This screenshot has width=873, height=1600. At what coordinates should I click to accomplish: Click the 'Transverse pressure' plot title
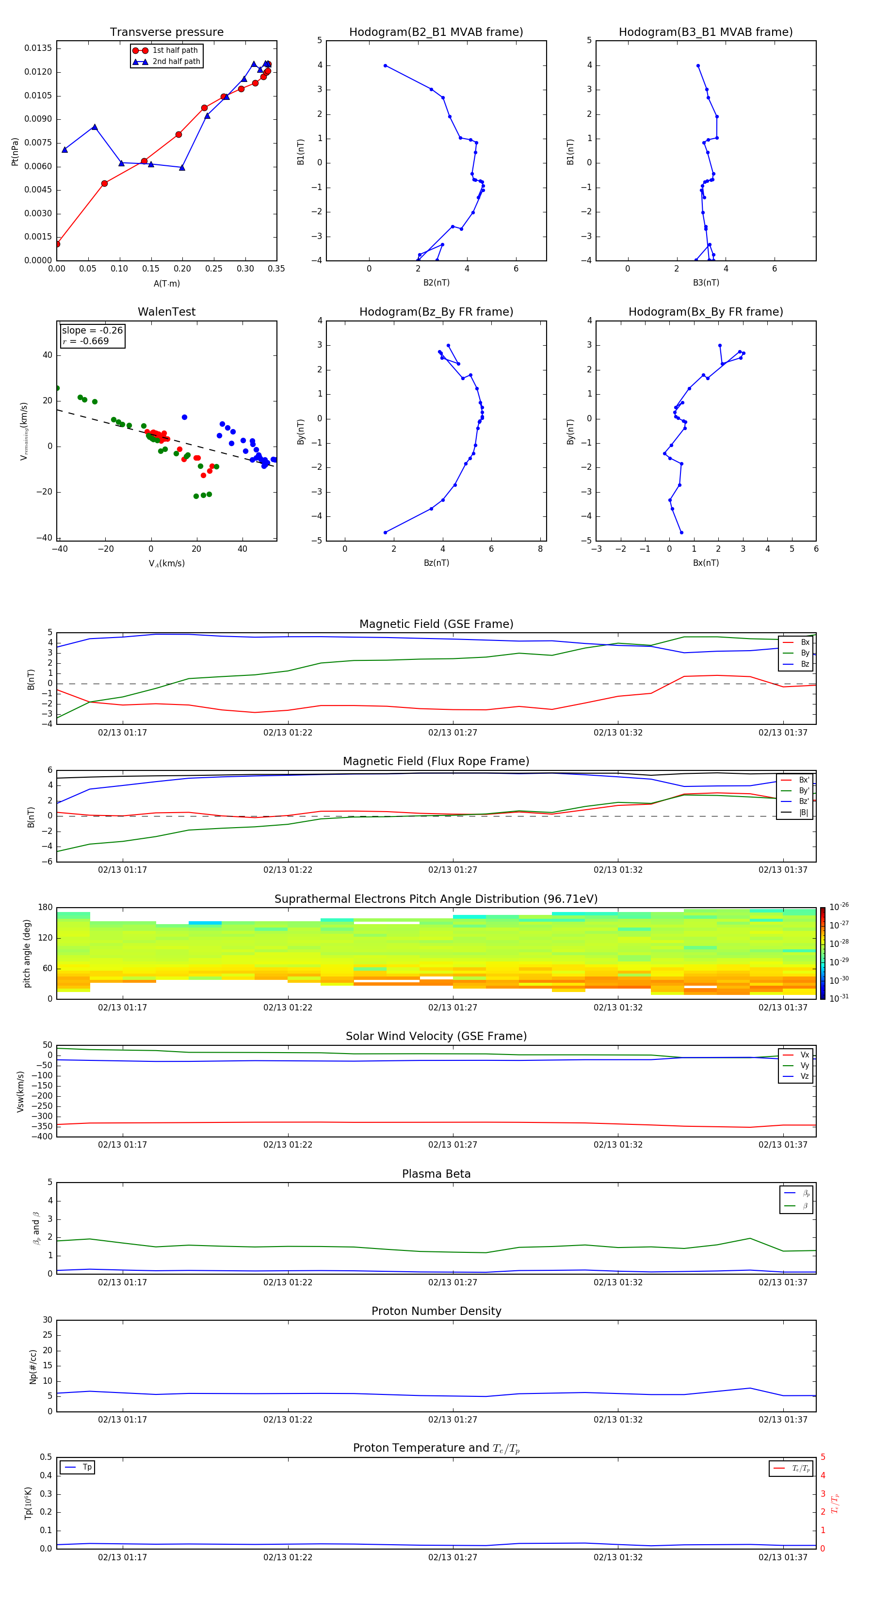tap(166, 32)
